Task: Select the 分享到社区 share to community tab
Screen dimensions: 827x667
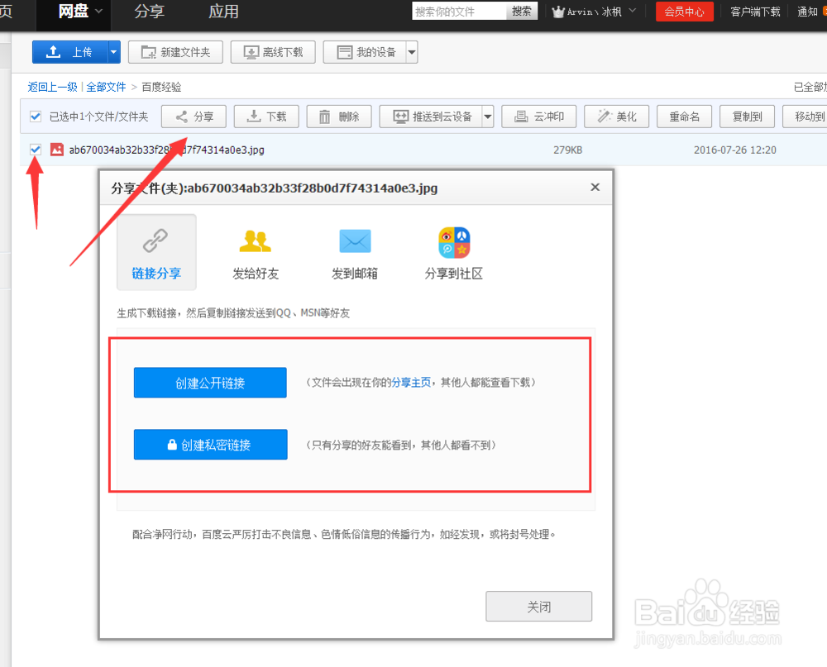Action: (x=454, y=254)
